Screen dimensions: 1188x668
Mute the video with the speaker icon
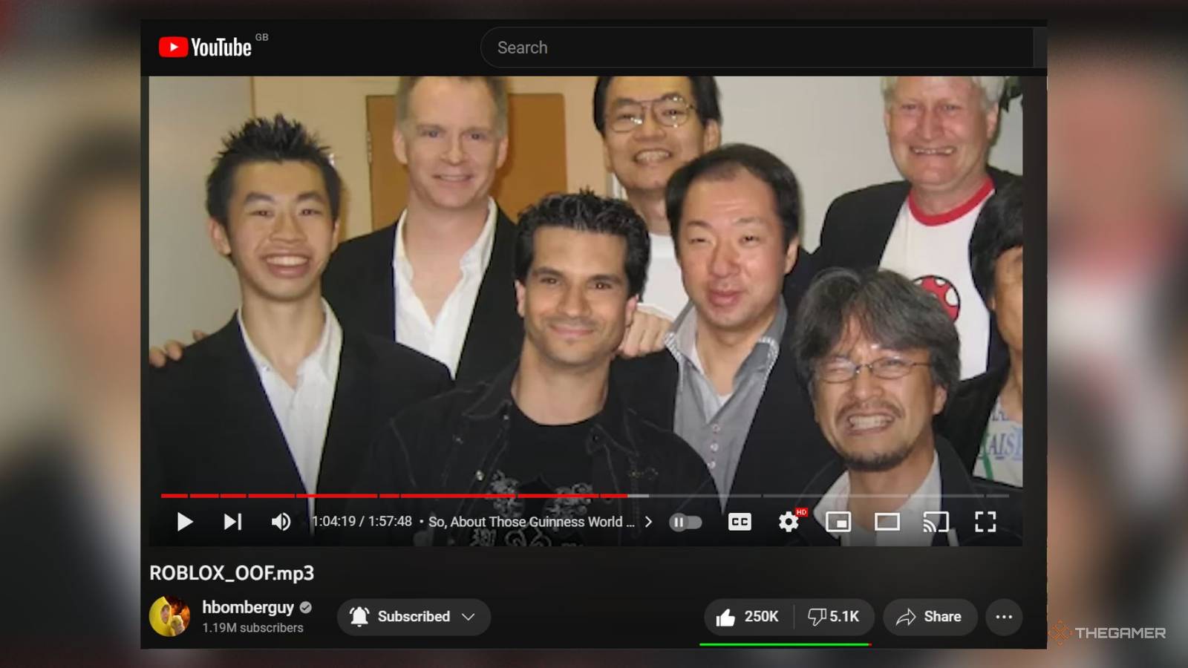pyautogui.click(x=281, y=522)
